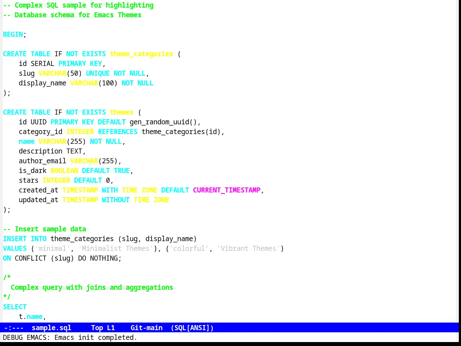Click UNIQUE keyword in slug line
Image resolution: width=461 pixels, height=346 pixels.
pyautogui.click(x=98, y=73)
